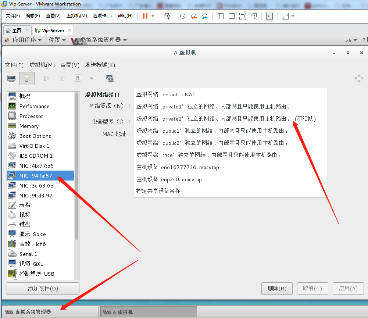
Task: Select NIC :4b:77:b6 entry
Action: pyautogui.click(x=41, y=166)
